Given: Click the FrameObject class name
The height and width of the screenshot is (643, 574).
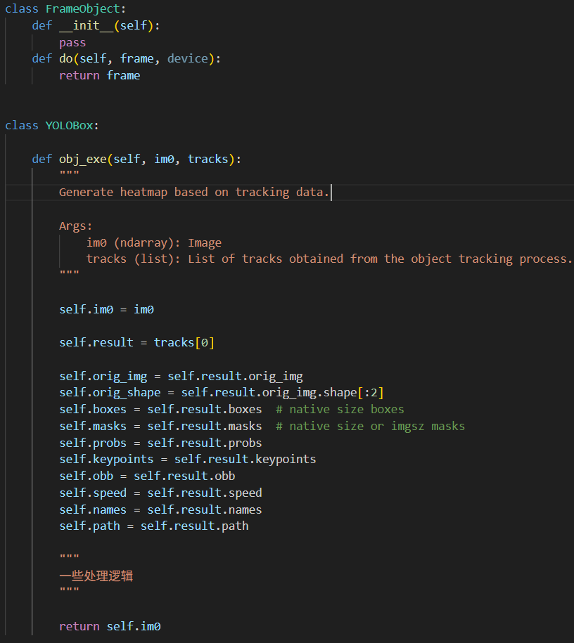Looking at the screenshot, I should [x=83, y=8].
